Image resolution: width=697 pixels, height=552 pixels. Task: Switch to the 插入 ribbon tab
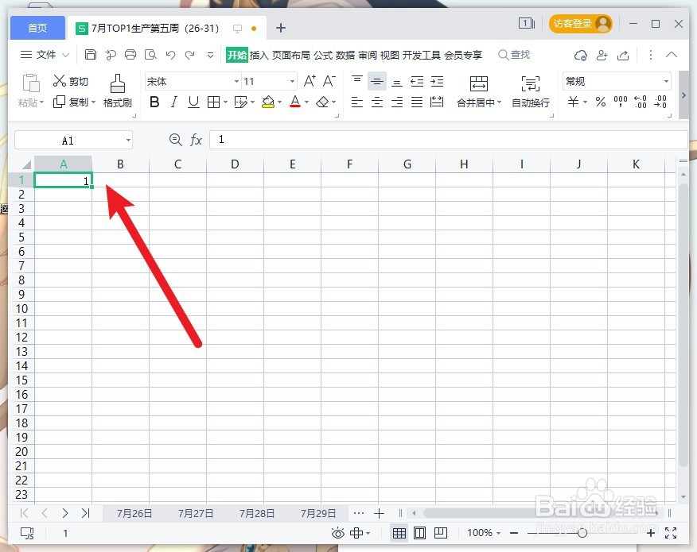tap(259, 55)
